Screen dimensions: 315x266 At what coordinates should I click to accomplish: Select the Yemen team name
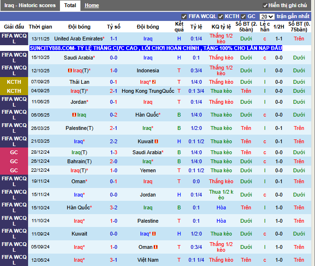point(148,170)
